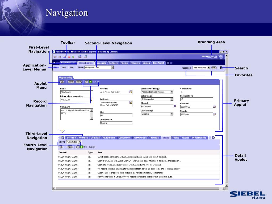This screenshot has height=204, width=272.
Task: Click the Lead Source field with Referral
Action: click(116, 123)
